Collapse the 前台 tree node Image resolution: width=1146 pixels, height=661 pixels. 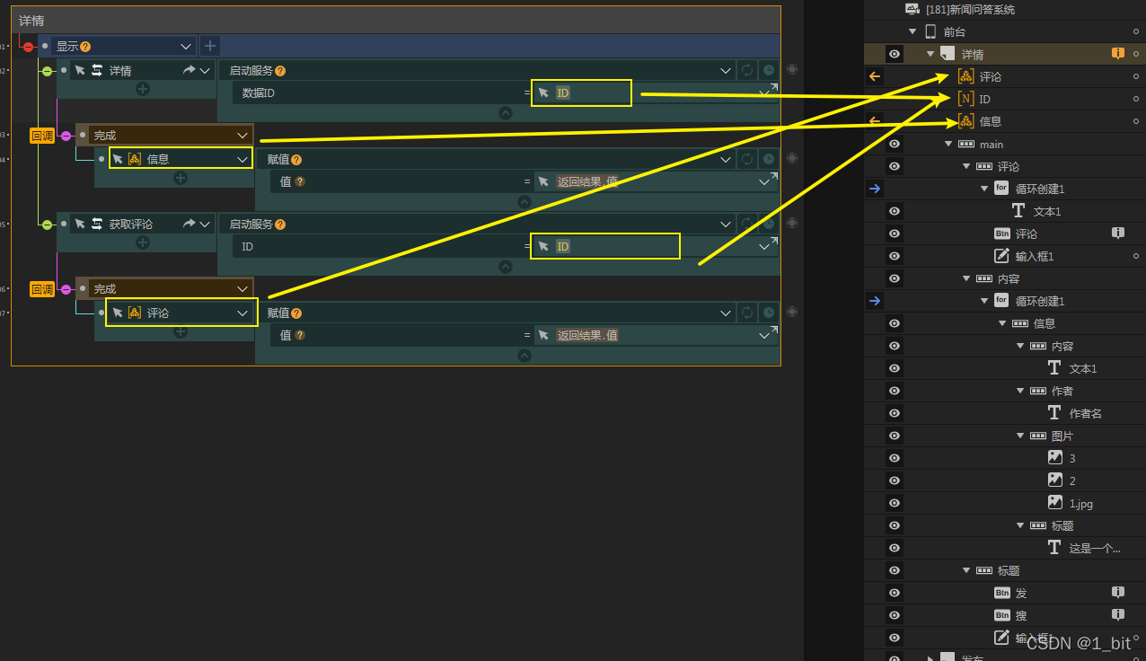coord(913,31)
